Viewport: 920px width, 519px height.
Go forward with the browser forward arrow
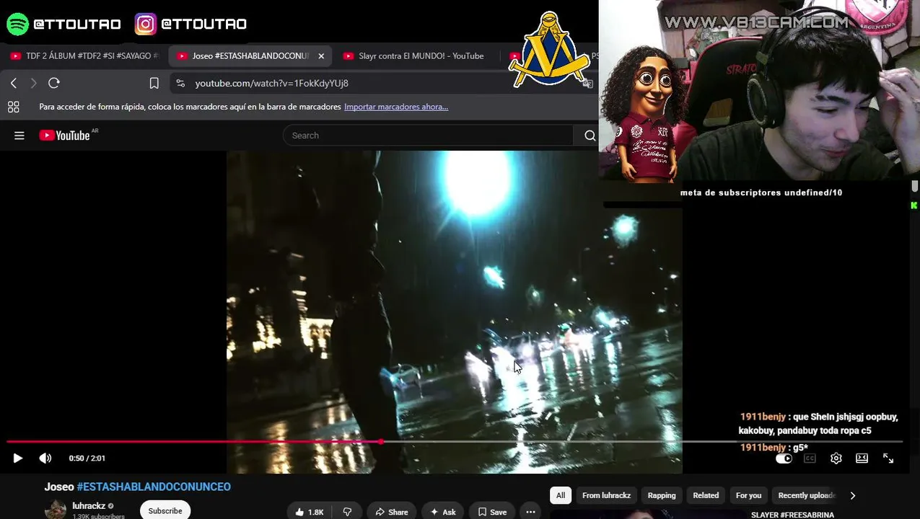point(33,83)
